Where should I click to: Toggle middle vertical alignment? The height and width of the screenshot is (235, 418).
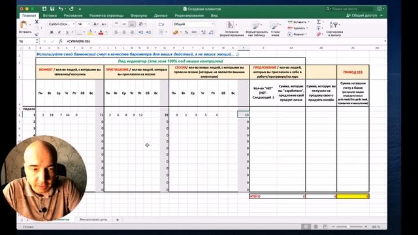click(124, 24)
